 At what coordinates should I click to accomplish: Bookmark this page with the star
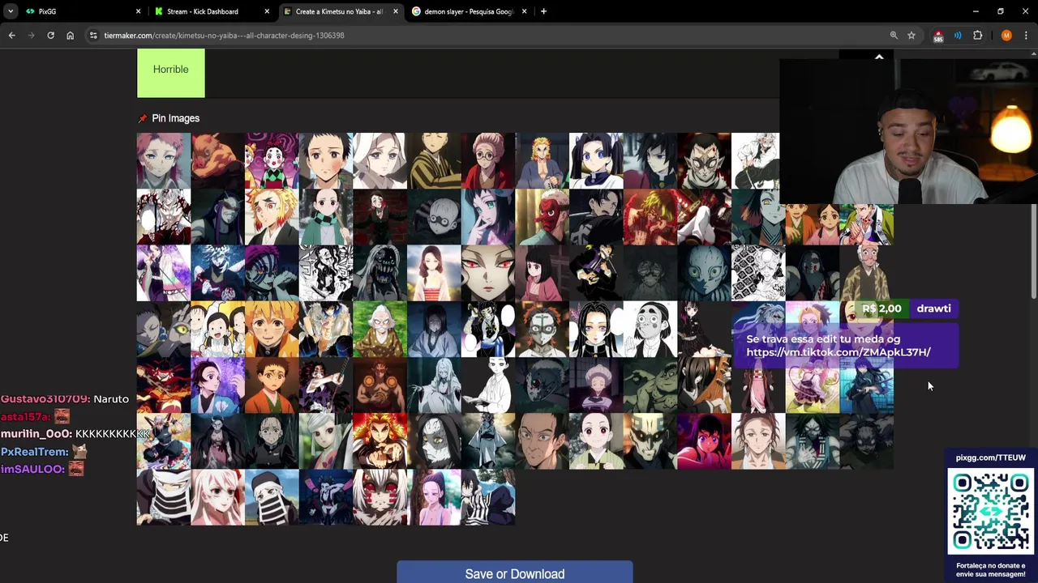[911, 36]
